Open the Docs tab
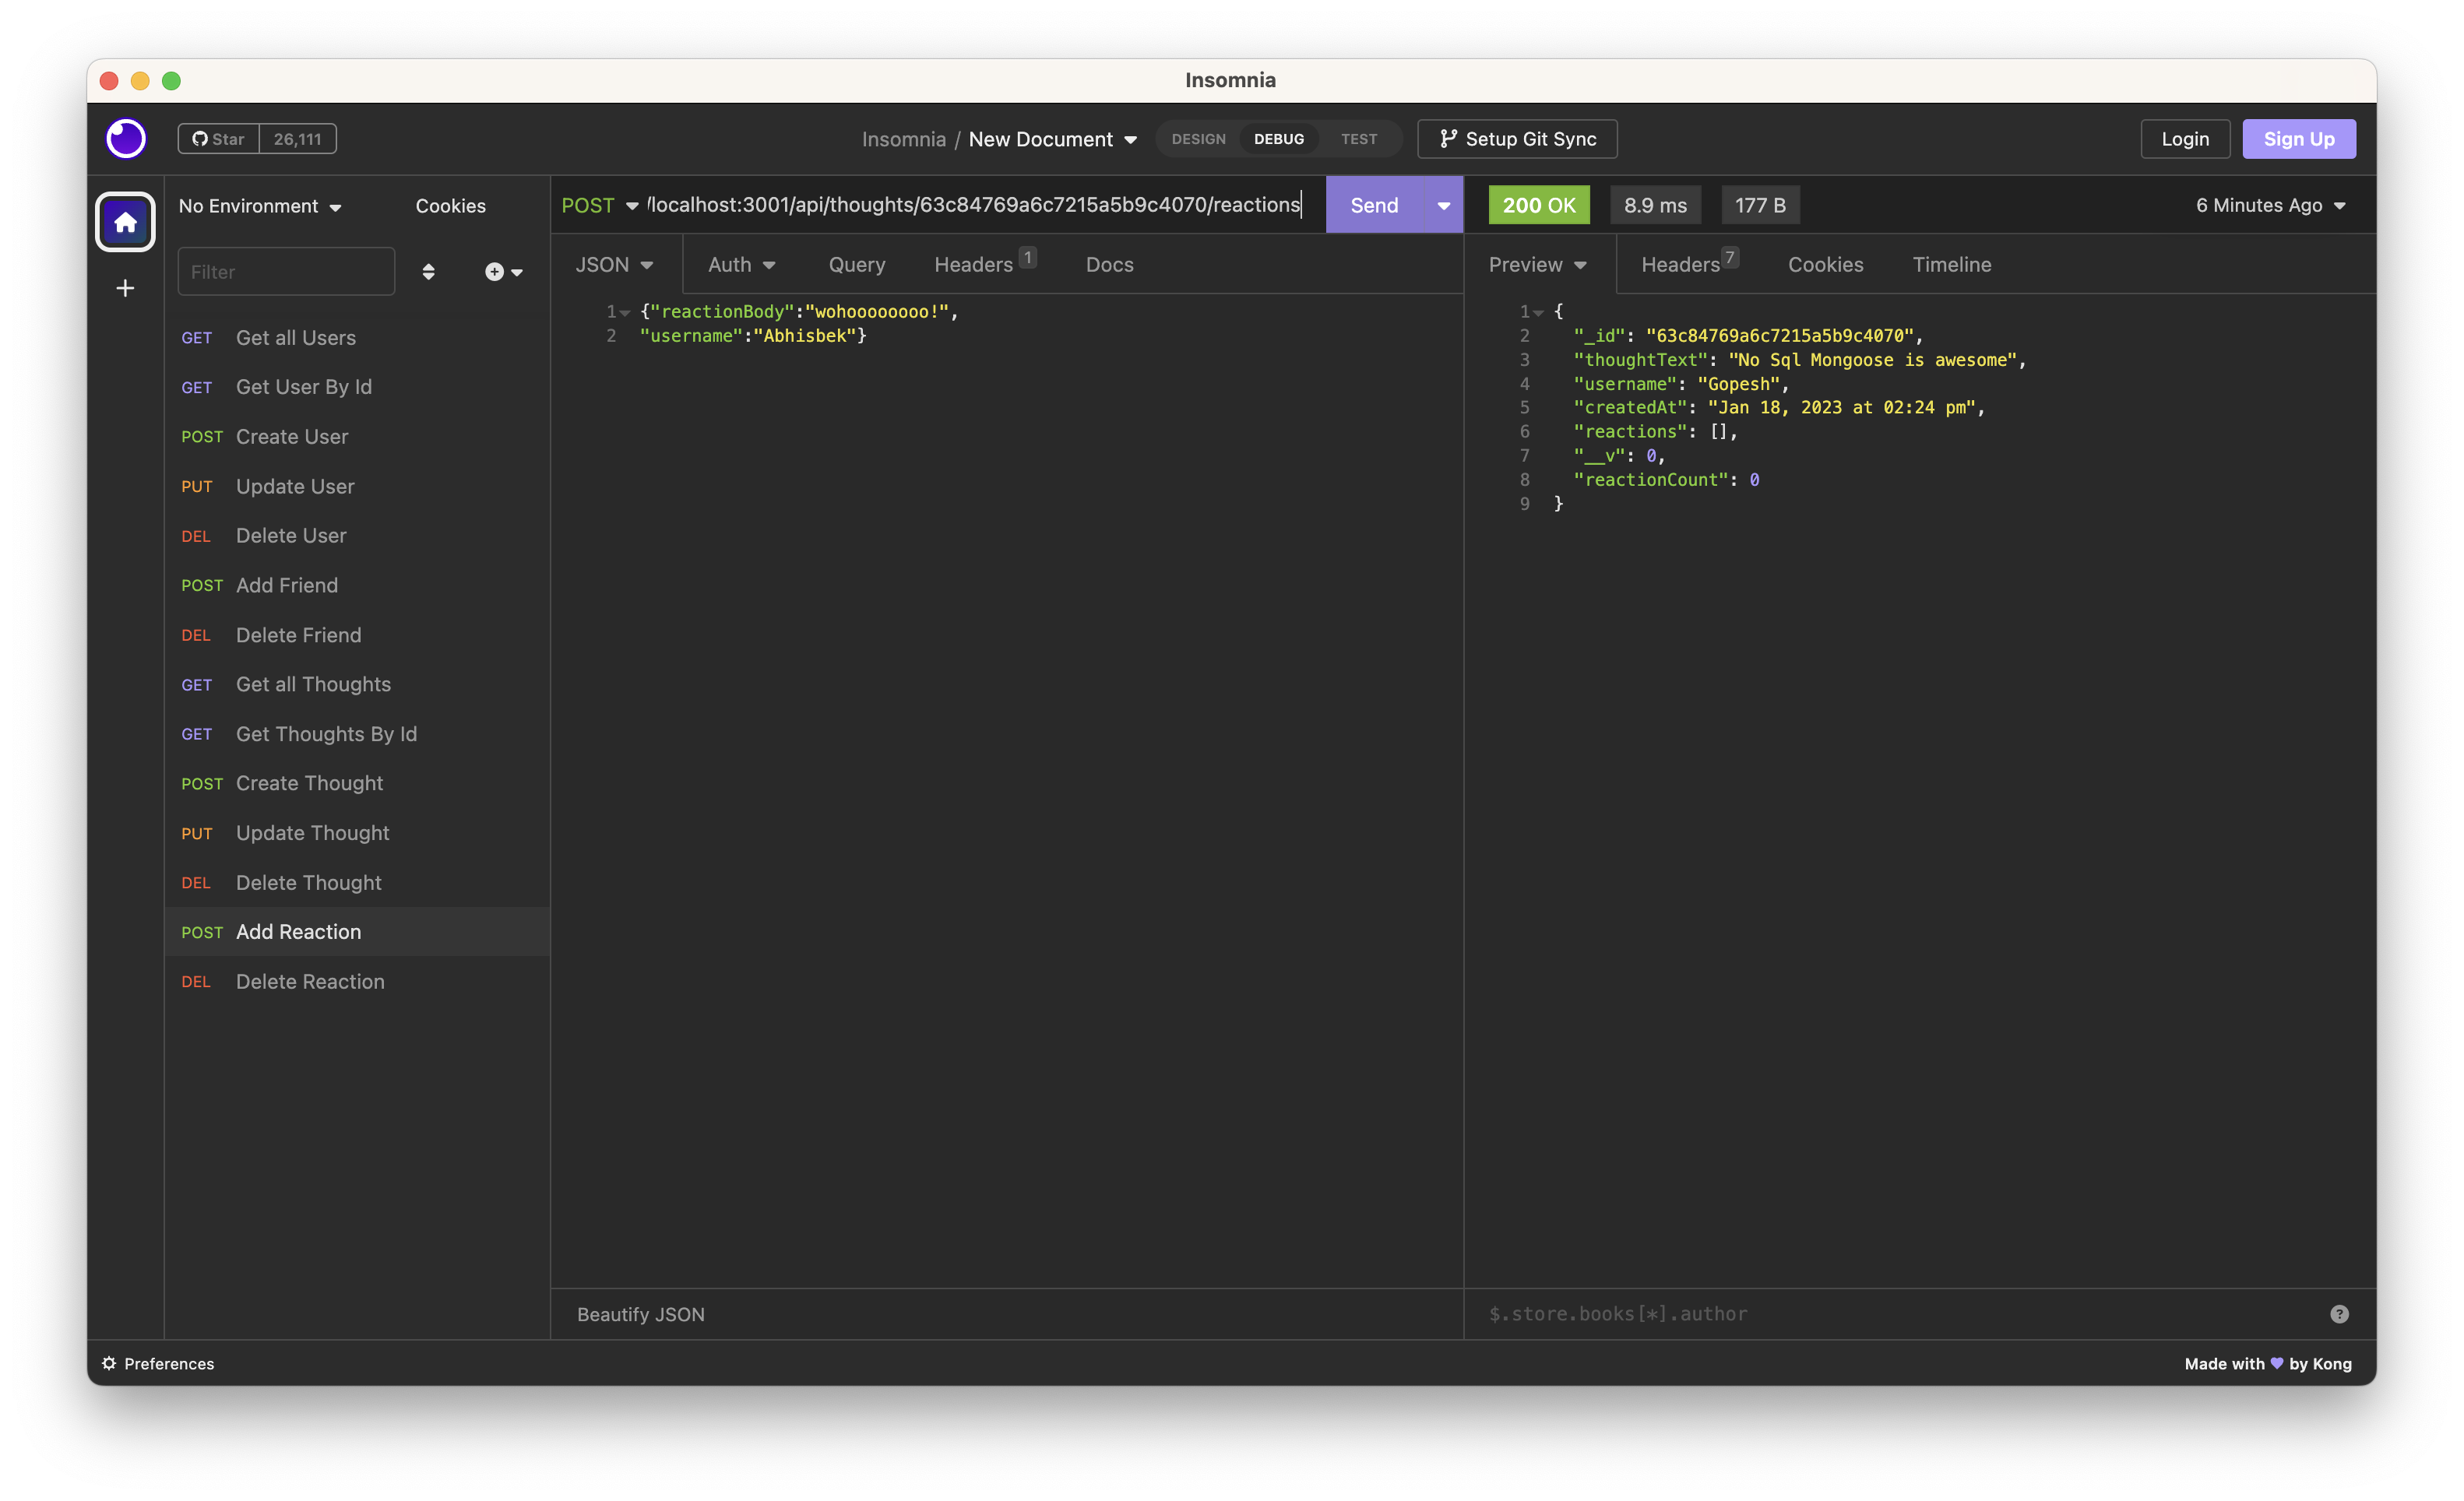 (1109, 265)
